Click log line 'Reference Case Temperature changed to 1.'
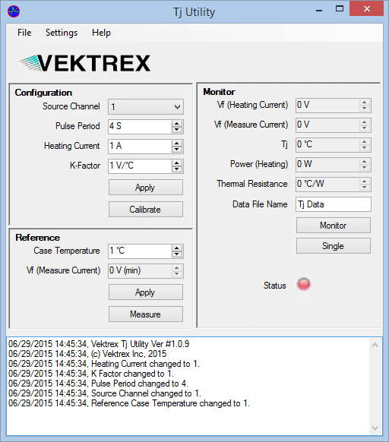Viewport: 389px width, 442px height. (129, 403)
